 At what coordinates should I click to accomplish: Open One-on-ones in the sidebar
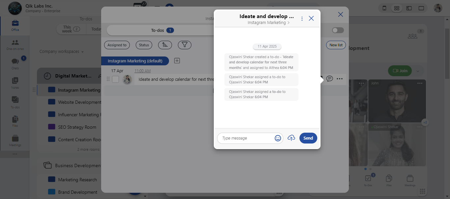point(15,44)
